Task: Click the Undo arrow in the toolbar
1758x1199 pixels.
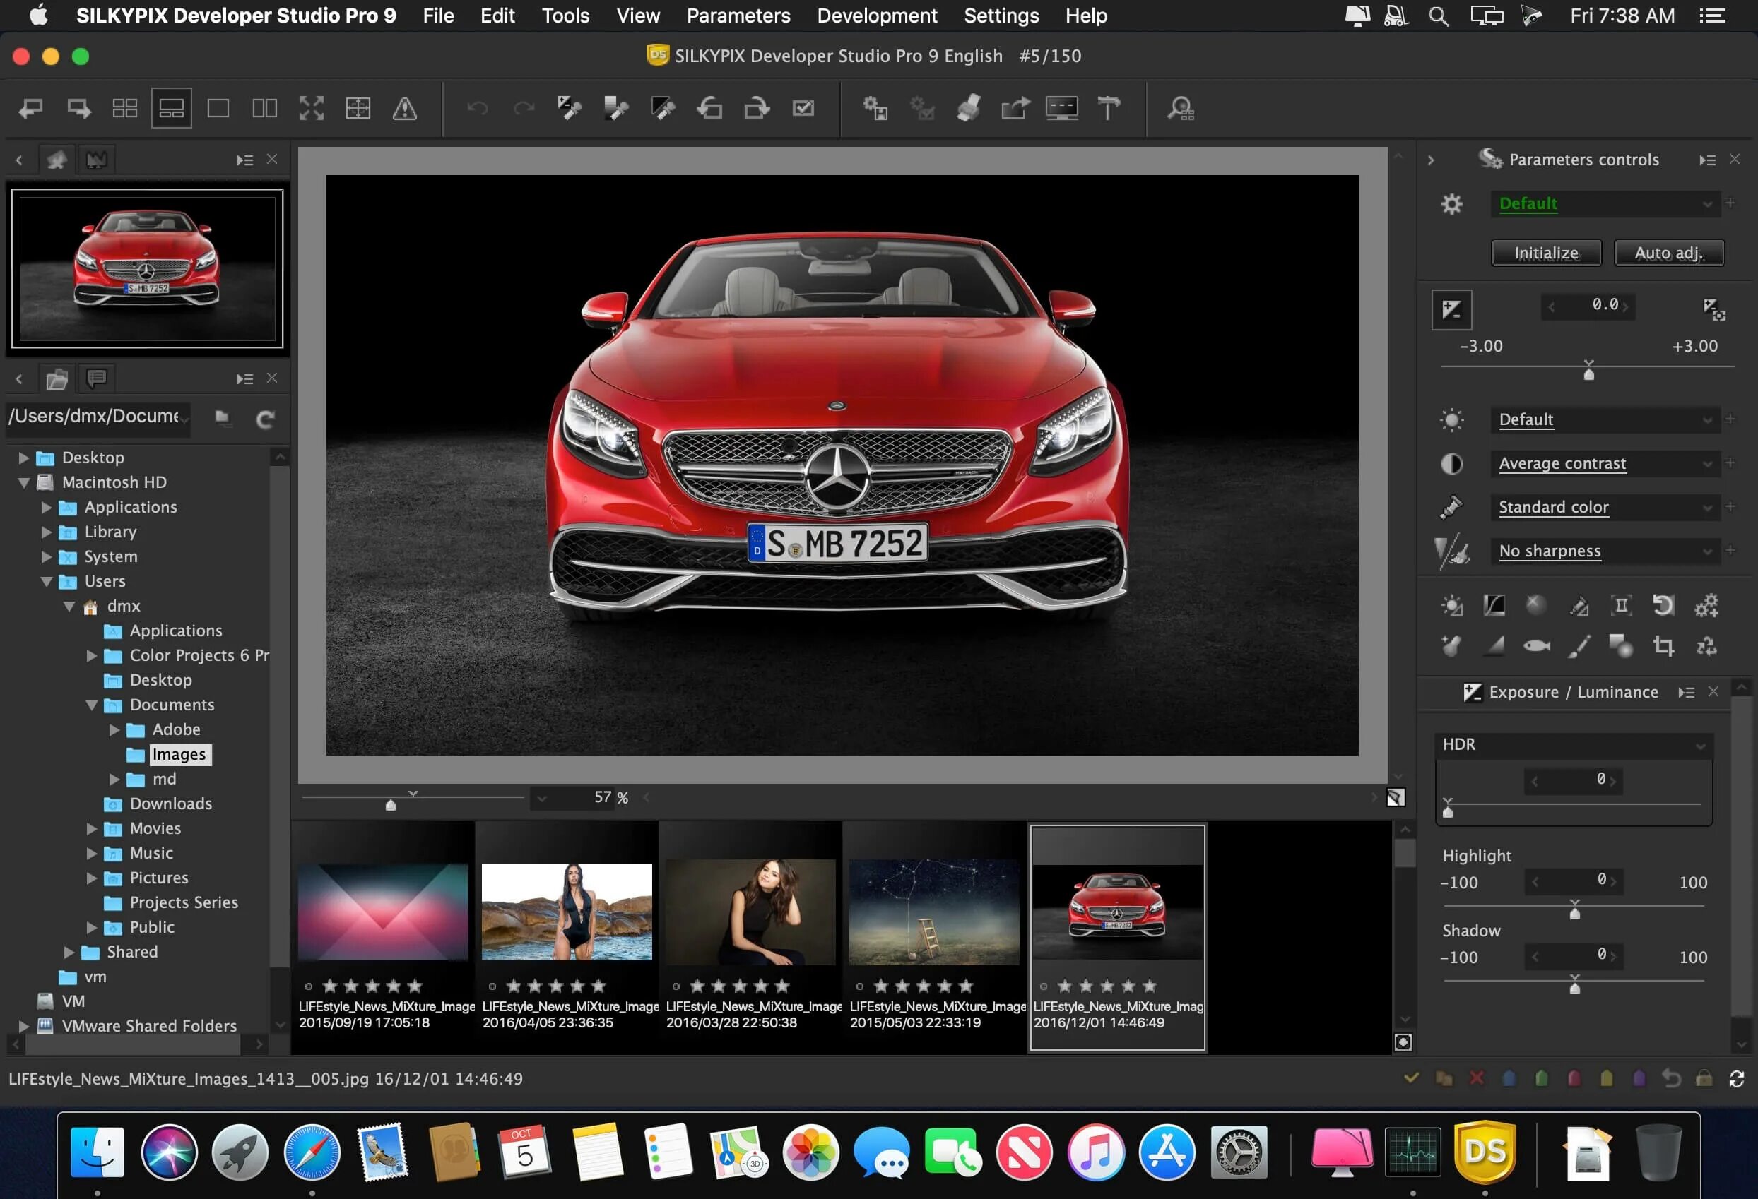Action: point(475,109)
